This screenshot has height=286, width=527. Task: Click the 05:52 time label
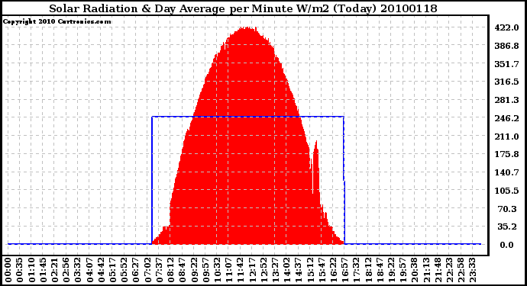point(124,270)
